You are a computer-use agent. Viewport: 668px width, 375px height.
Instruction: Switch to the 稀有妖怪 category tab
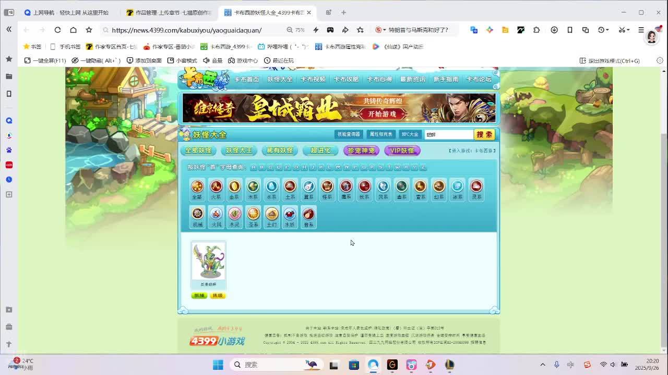(x=280, y=151)
